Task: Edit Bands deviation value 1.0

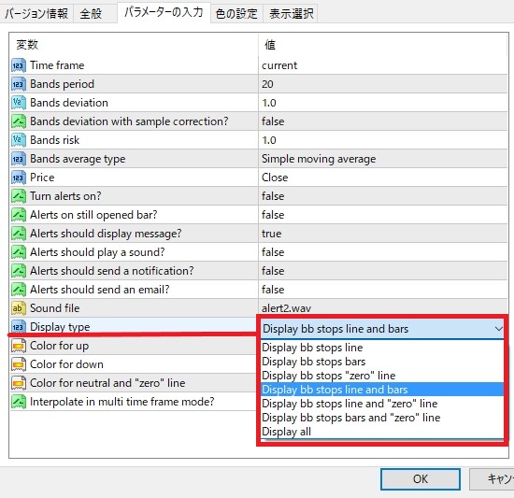Action: 383,103
